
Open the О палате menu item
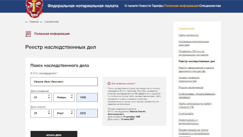click(x=131, y=6)
